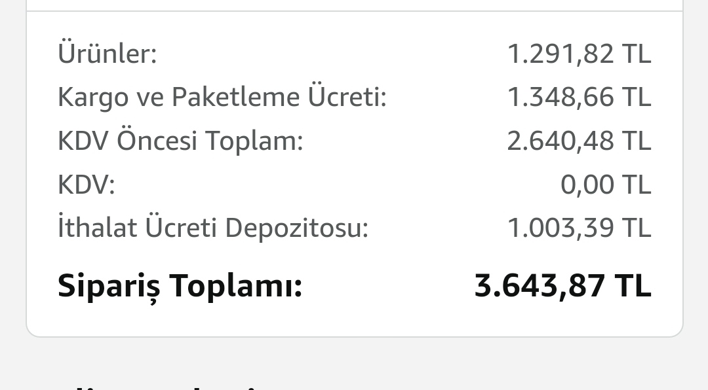Viewport: 708px width, 390px height.
Task: Click the cut-off heading below the summary card
Action: click(157, 386)
